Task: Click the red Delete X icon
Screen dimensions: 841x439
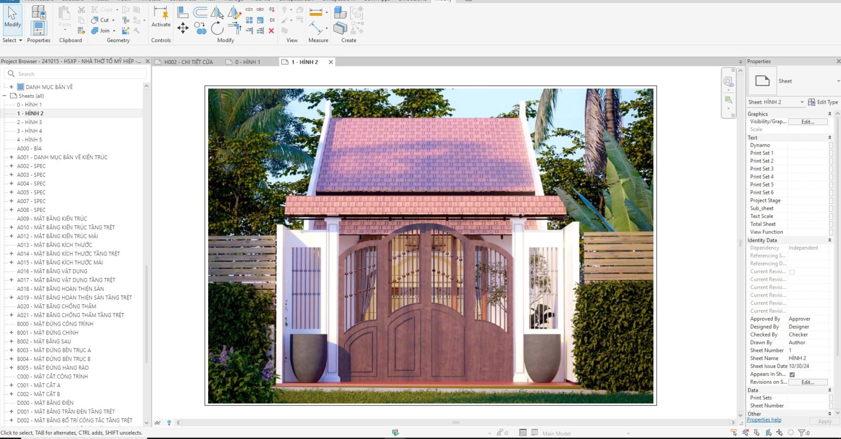Action: 271,31
